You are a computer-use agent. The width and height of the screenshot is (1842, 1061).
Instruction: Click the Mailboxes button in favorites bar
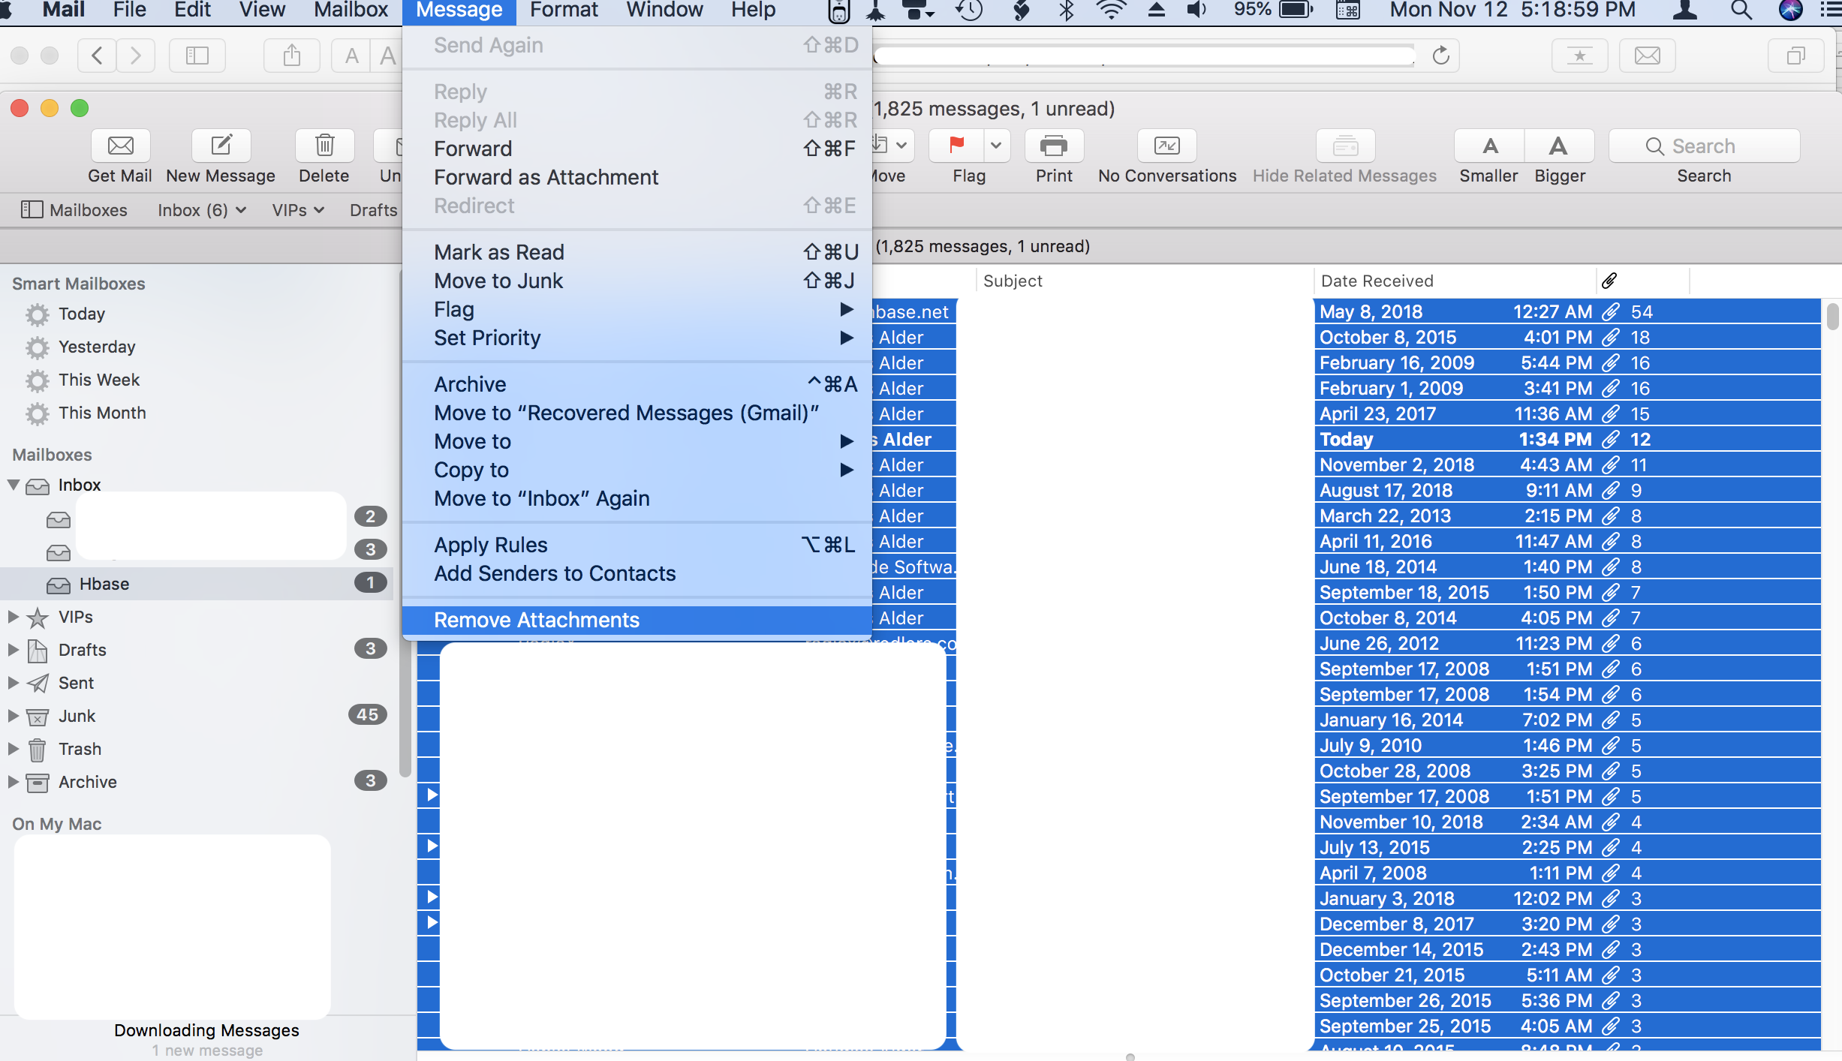(x=74, y=210)
